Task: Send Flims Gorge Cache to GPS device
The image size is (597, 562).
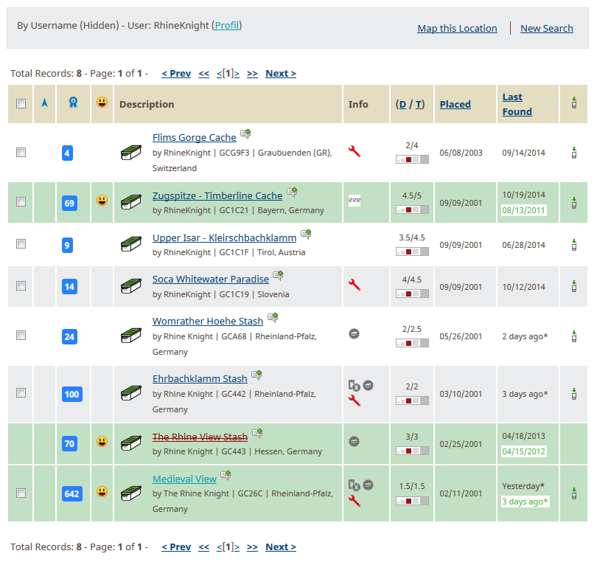Action: [573, 153]
